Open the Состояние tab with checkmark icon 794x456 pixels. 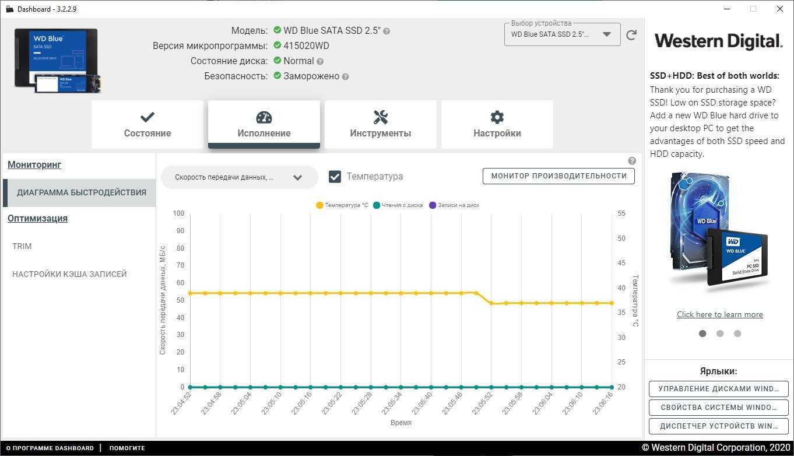[147, 124]
